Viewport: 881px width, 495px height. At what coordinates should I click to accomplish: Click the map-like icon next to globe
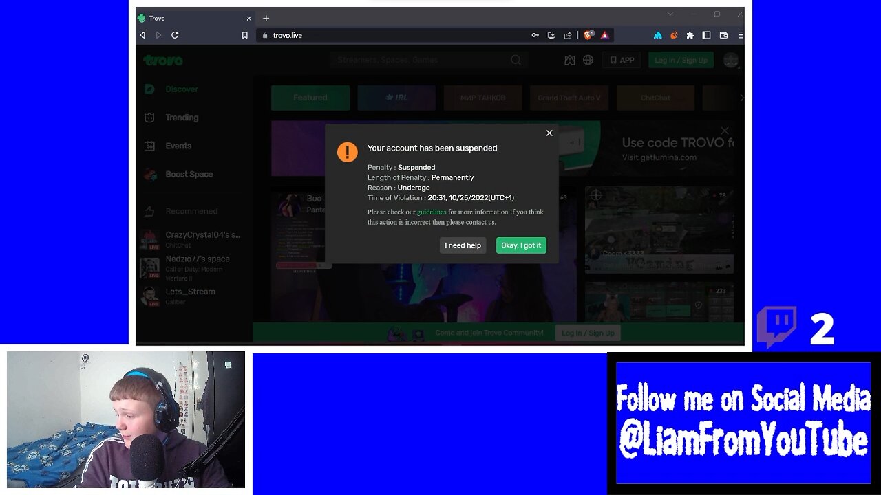[569, 60]
